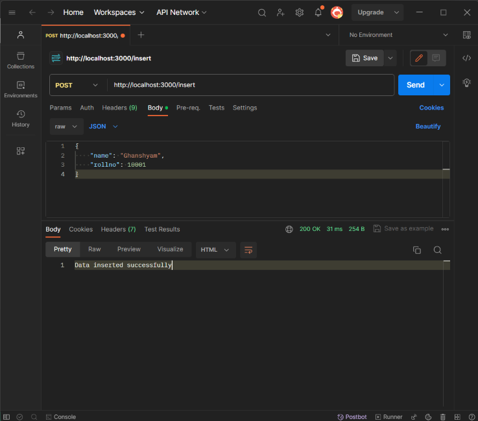Open the Collections sidebar panel

click(x=21, y=60)
